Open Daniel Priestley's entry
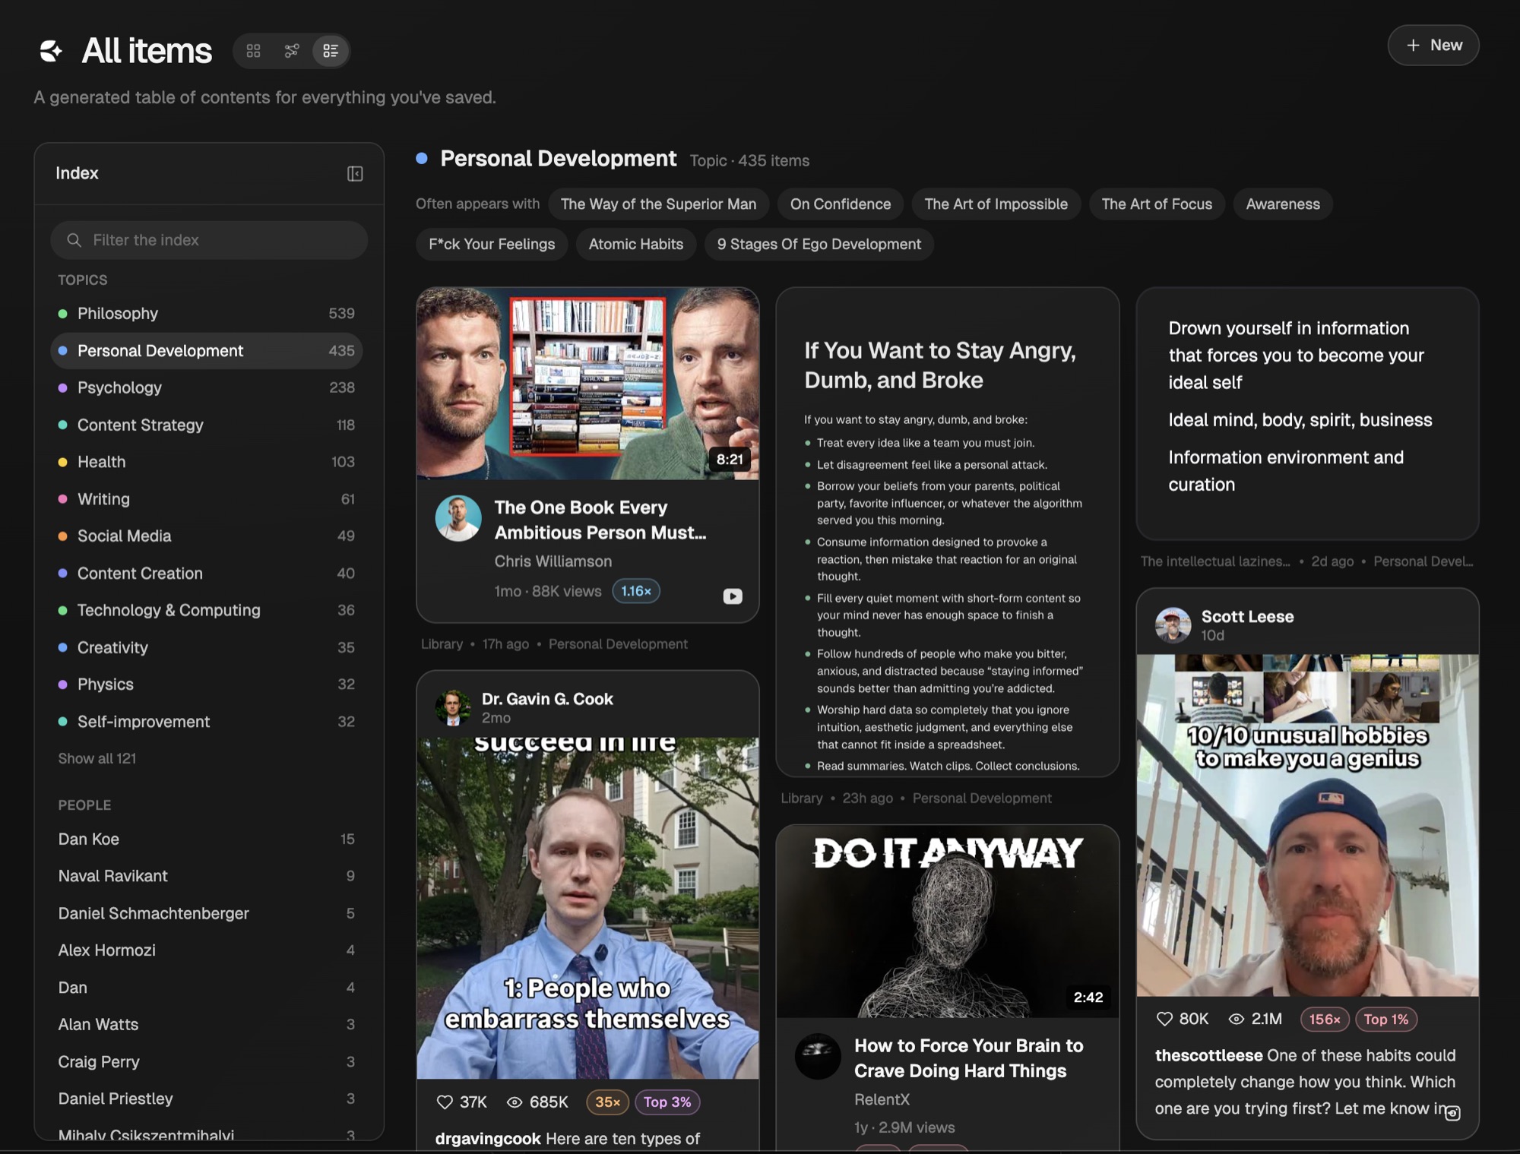The height and width of the screenshot is (1154, 1520). [207, 1099]
